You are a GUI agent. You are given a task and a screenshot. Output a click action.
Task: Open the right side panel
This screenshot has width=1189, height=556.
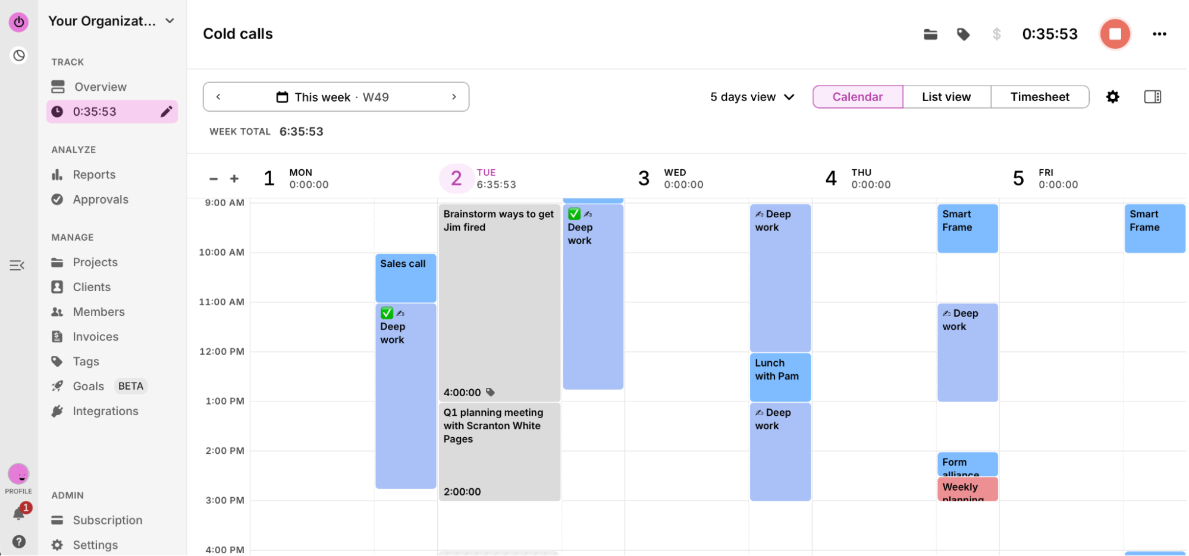tap(1153, 96)
